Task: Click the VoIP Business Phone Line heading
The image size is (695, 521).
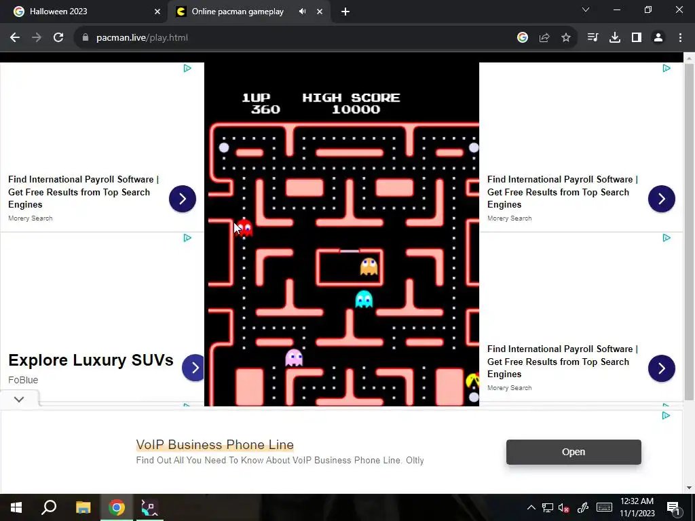Action: click(215, 444)
